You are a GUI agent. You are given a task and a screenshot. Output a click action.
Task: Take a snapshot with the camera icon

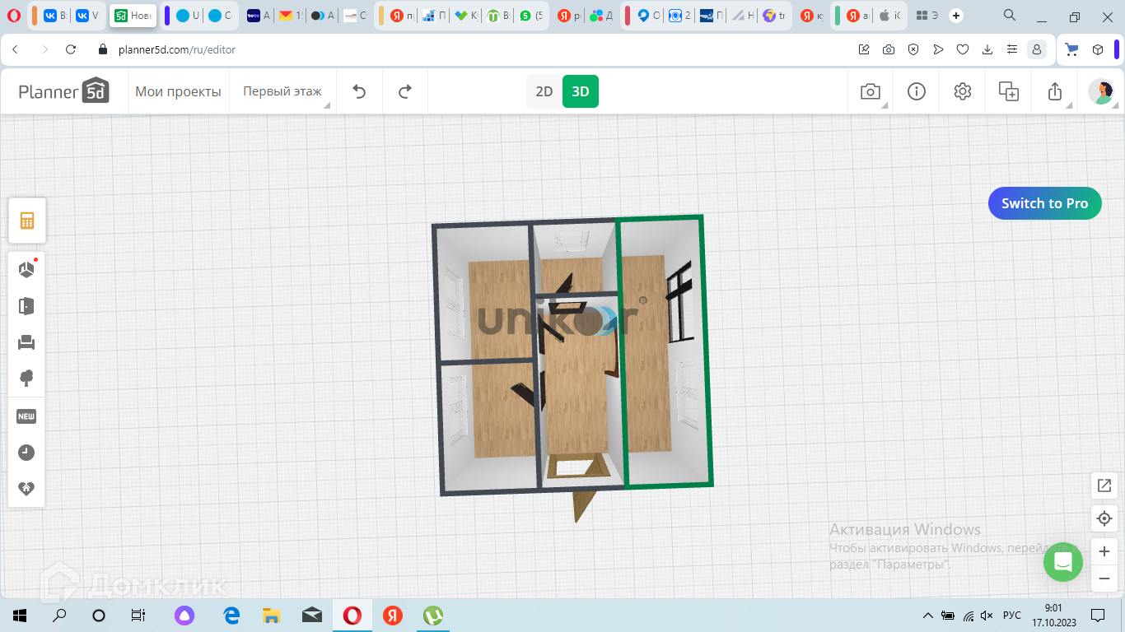[x=871, y=91]
